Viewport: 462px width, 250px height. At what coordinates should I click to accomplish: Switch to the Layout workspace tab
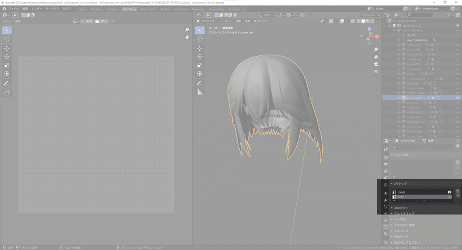tap(83, 9)
